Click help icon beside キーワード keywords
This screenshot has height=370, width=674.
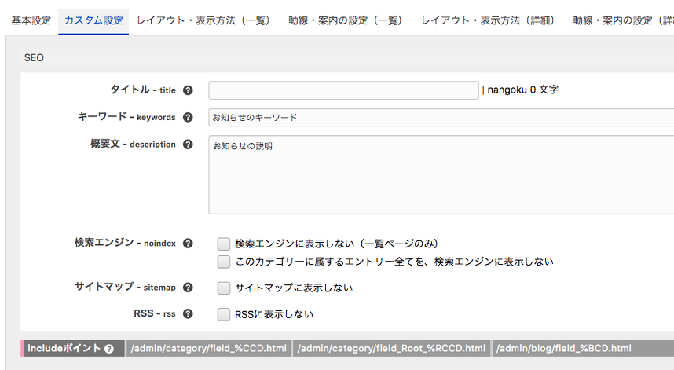188,118
